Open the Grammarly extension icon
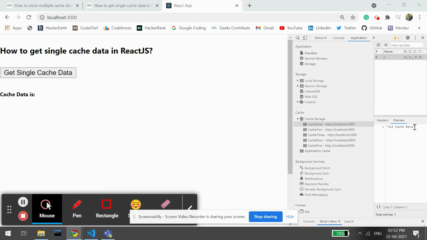 [x=366, y=17]
